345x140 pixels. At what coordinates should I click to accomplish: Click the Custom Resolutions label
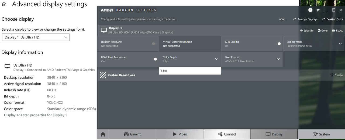(x=122, y=75)
